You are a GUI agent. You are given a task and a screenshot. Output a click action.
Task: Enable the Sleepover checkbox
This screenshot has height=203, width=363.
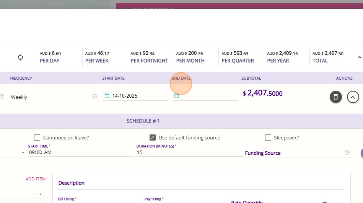coord(268,138)
